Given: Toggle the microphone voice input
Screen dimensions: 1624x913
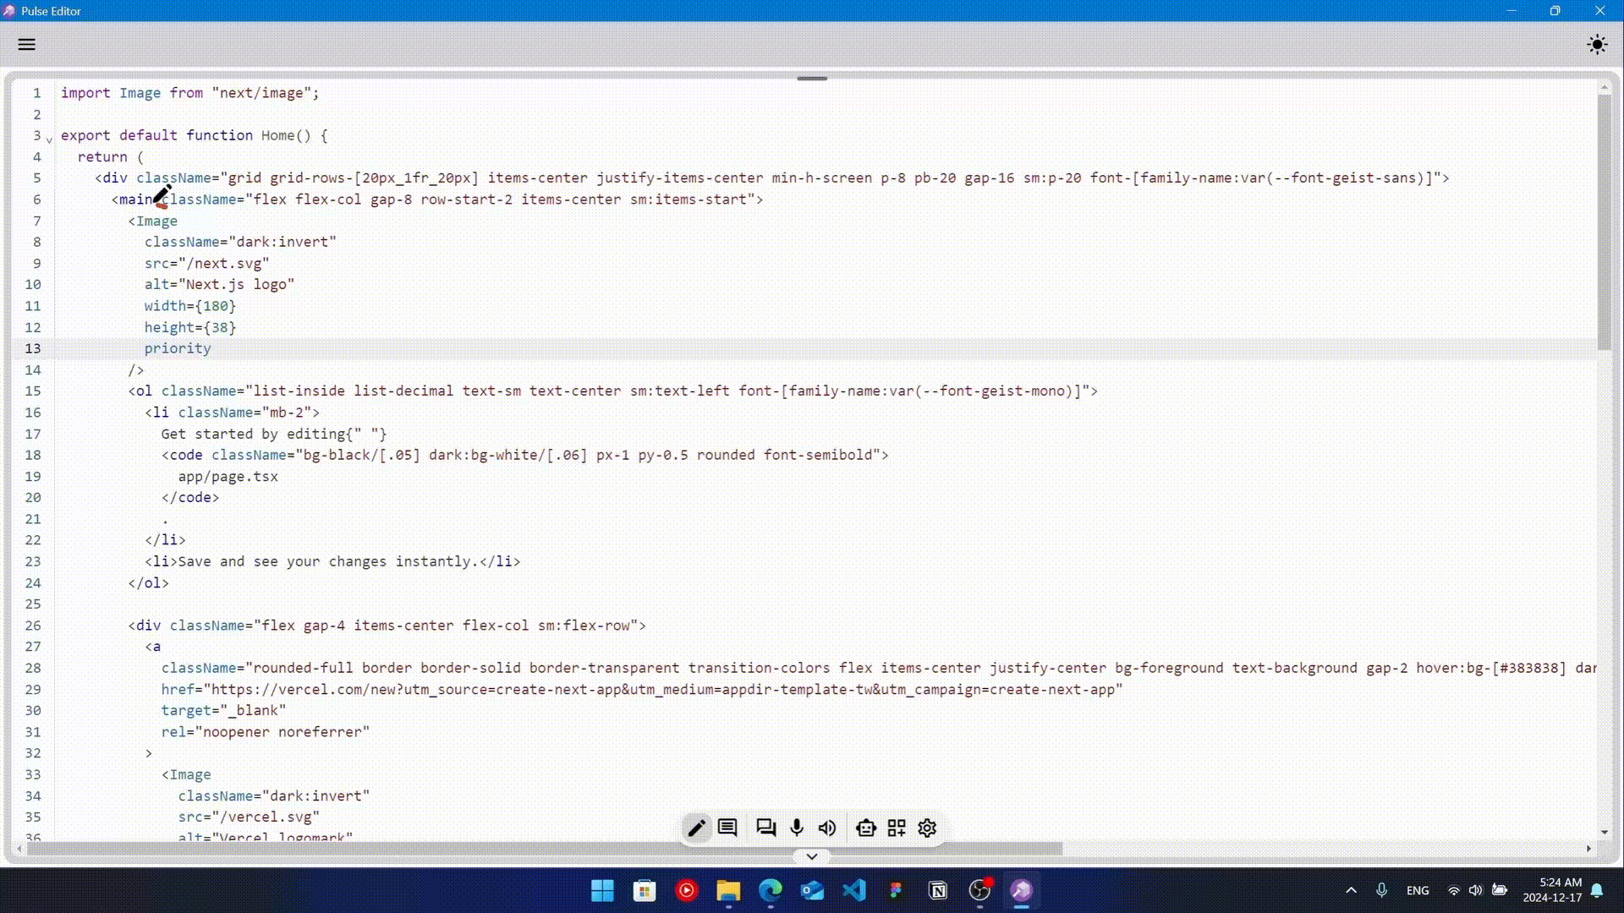Looking at the screenshot, I should coord(797,828).
